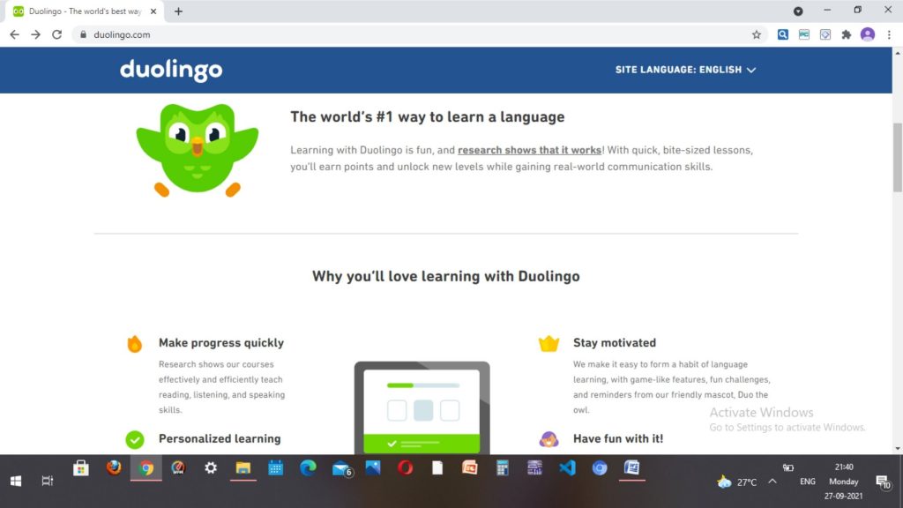Click the Windows Start button
903x508 pixels.
pyautogui.click(x=16, y=481)
